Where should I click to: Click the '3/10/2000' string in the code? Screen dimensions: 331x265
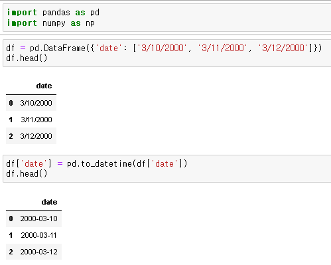click(x=163, y=48)
